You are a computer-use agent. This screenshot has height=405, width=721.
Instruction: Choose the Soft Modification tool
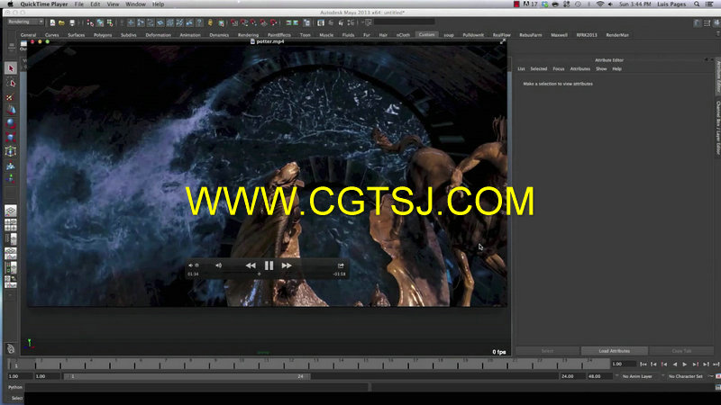(11, 166)
